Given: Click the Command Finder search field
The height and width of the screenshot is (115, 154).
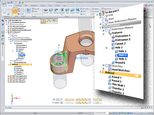Looking at the screenshot, I should [x=101, y=113].
